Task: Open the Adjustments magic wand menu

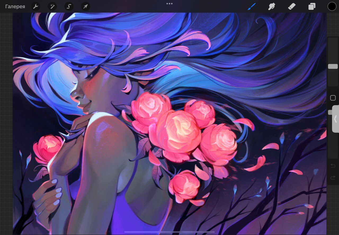Action: (x=52, y=7)
